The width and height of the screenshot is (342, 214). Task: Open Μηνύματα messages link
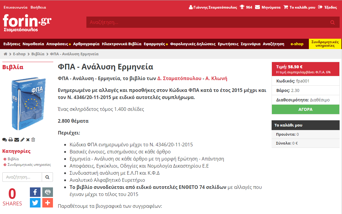pos(268,7)
